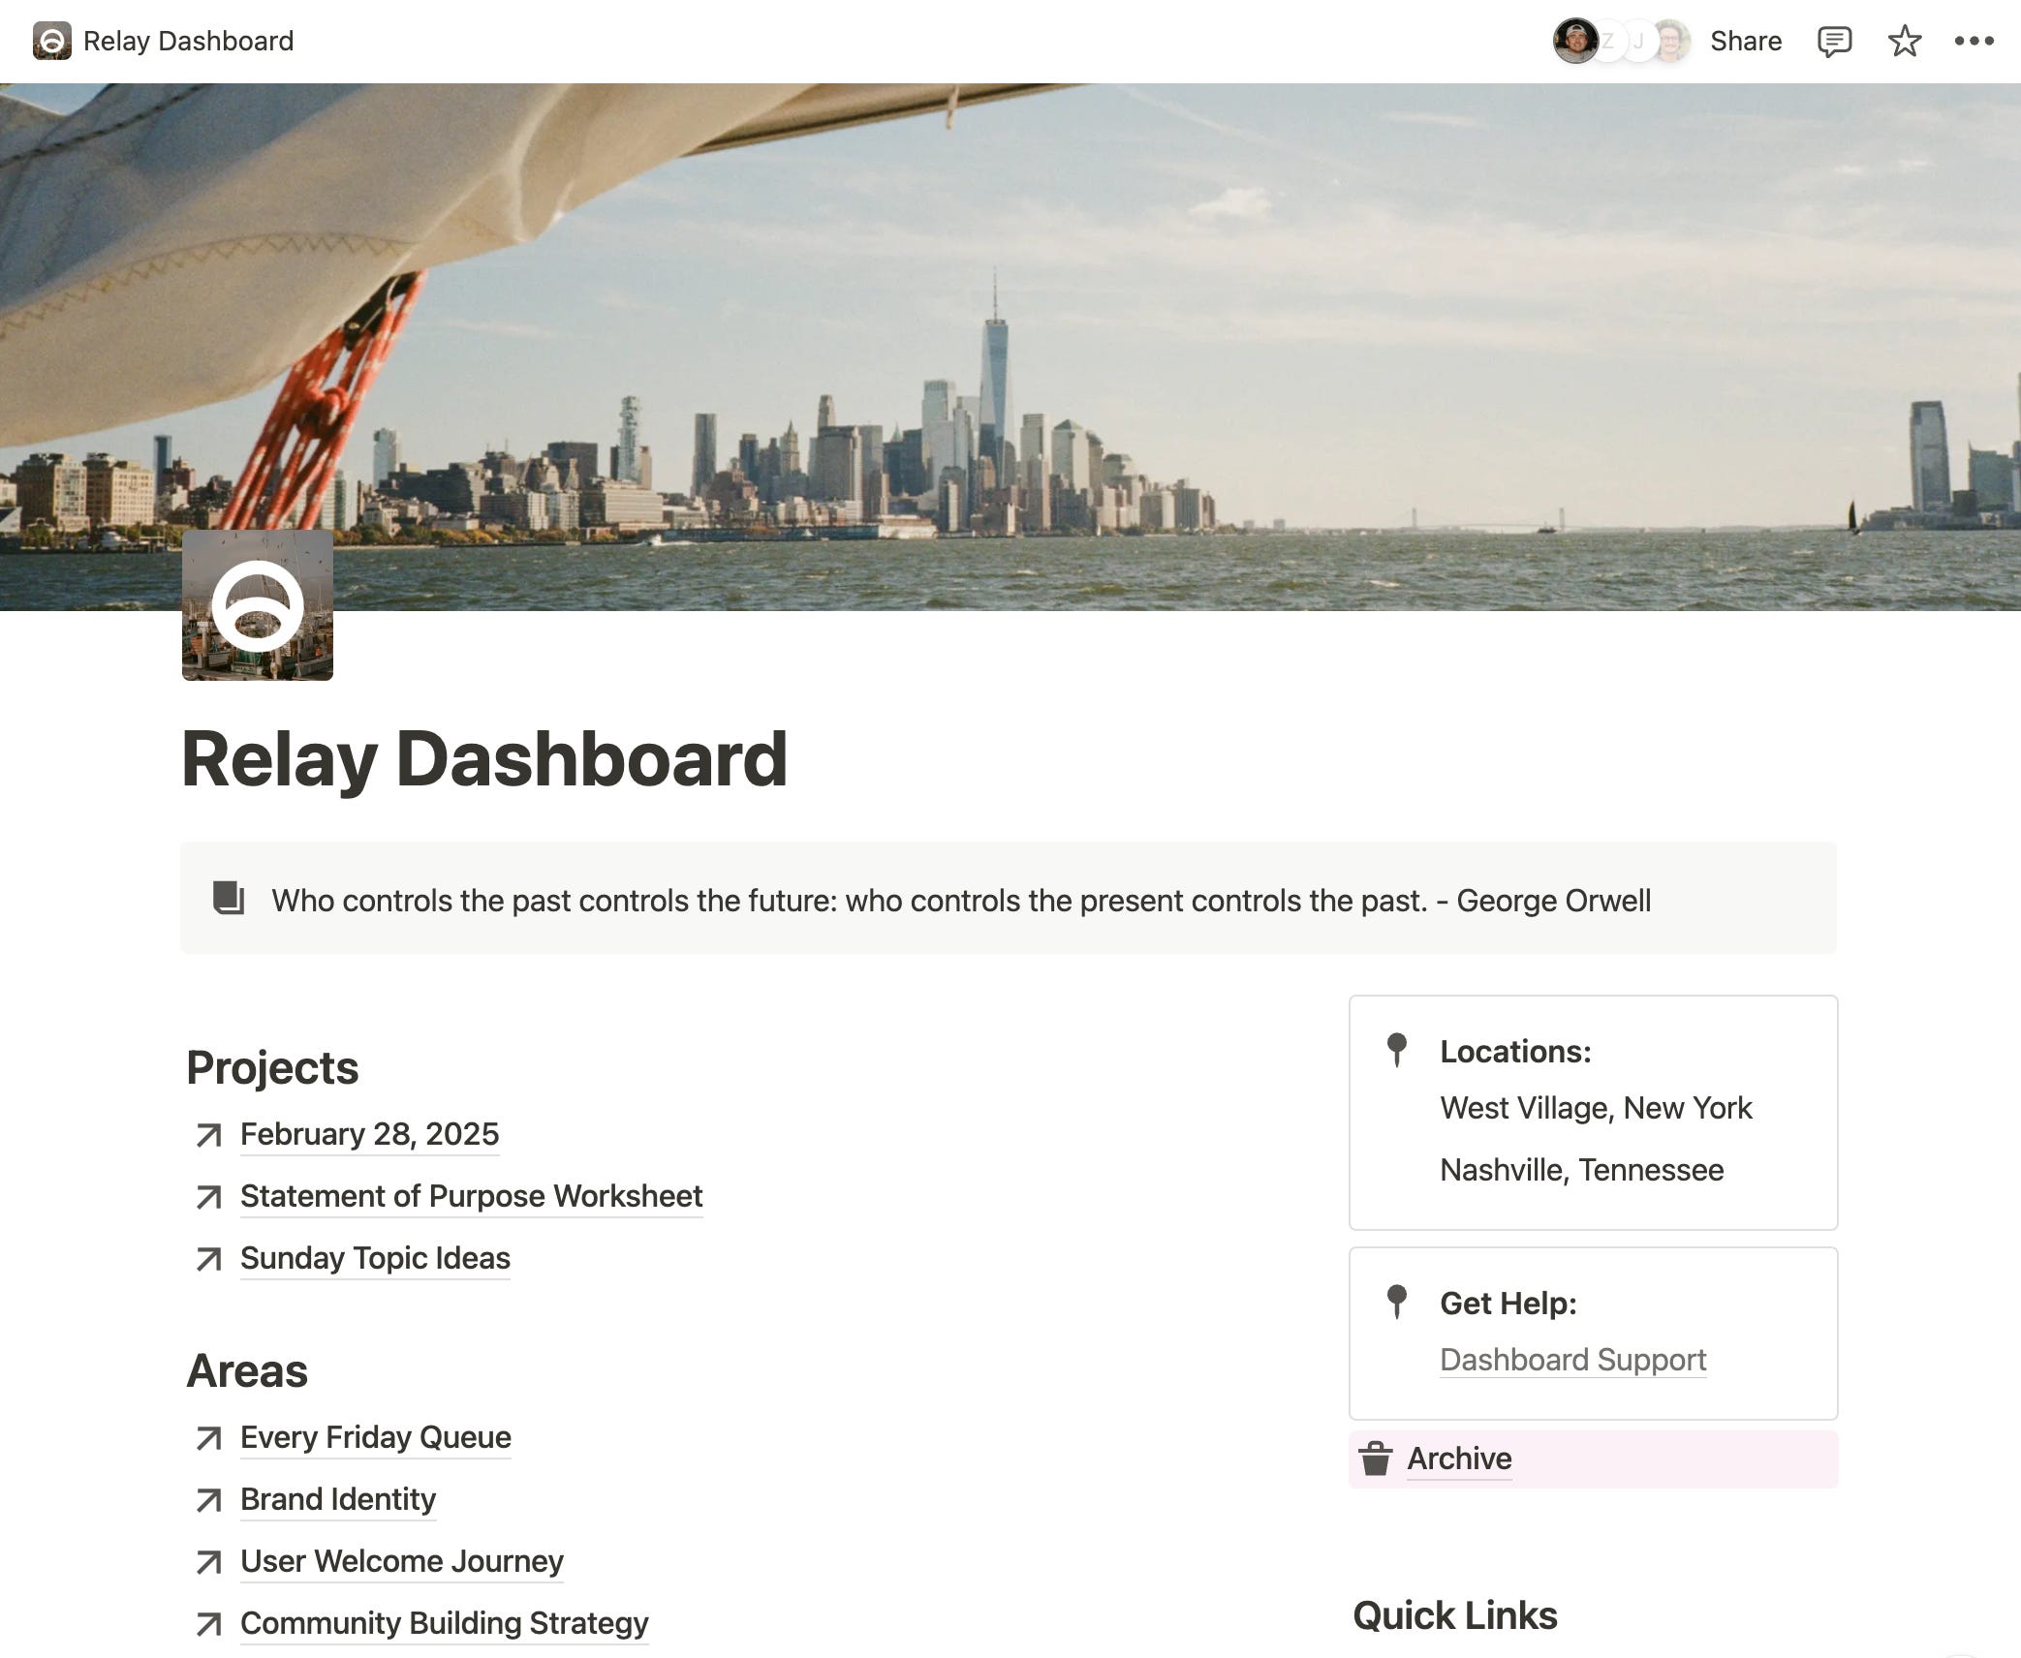Open the Every Friday Queue page
2021x1658 pixels.
[x=375, y=1437]
